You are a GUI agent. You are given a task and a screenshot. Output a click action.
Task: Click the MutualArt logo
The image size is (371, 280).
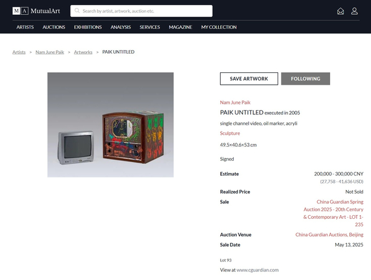click(x=36, y=11)
